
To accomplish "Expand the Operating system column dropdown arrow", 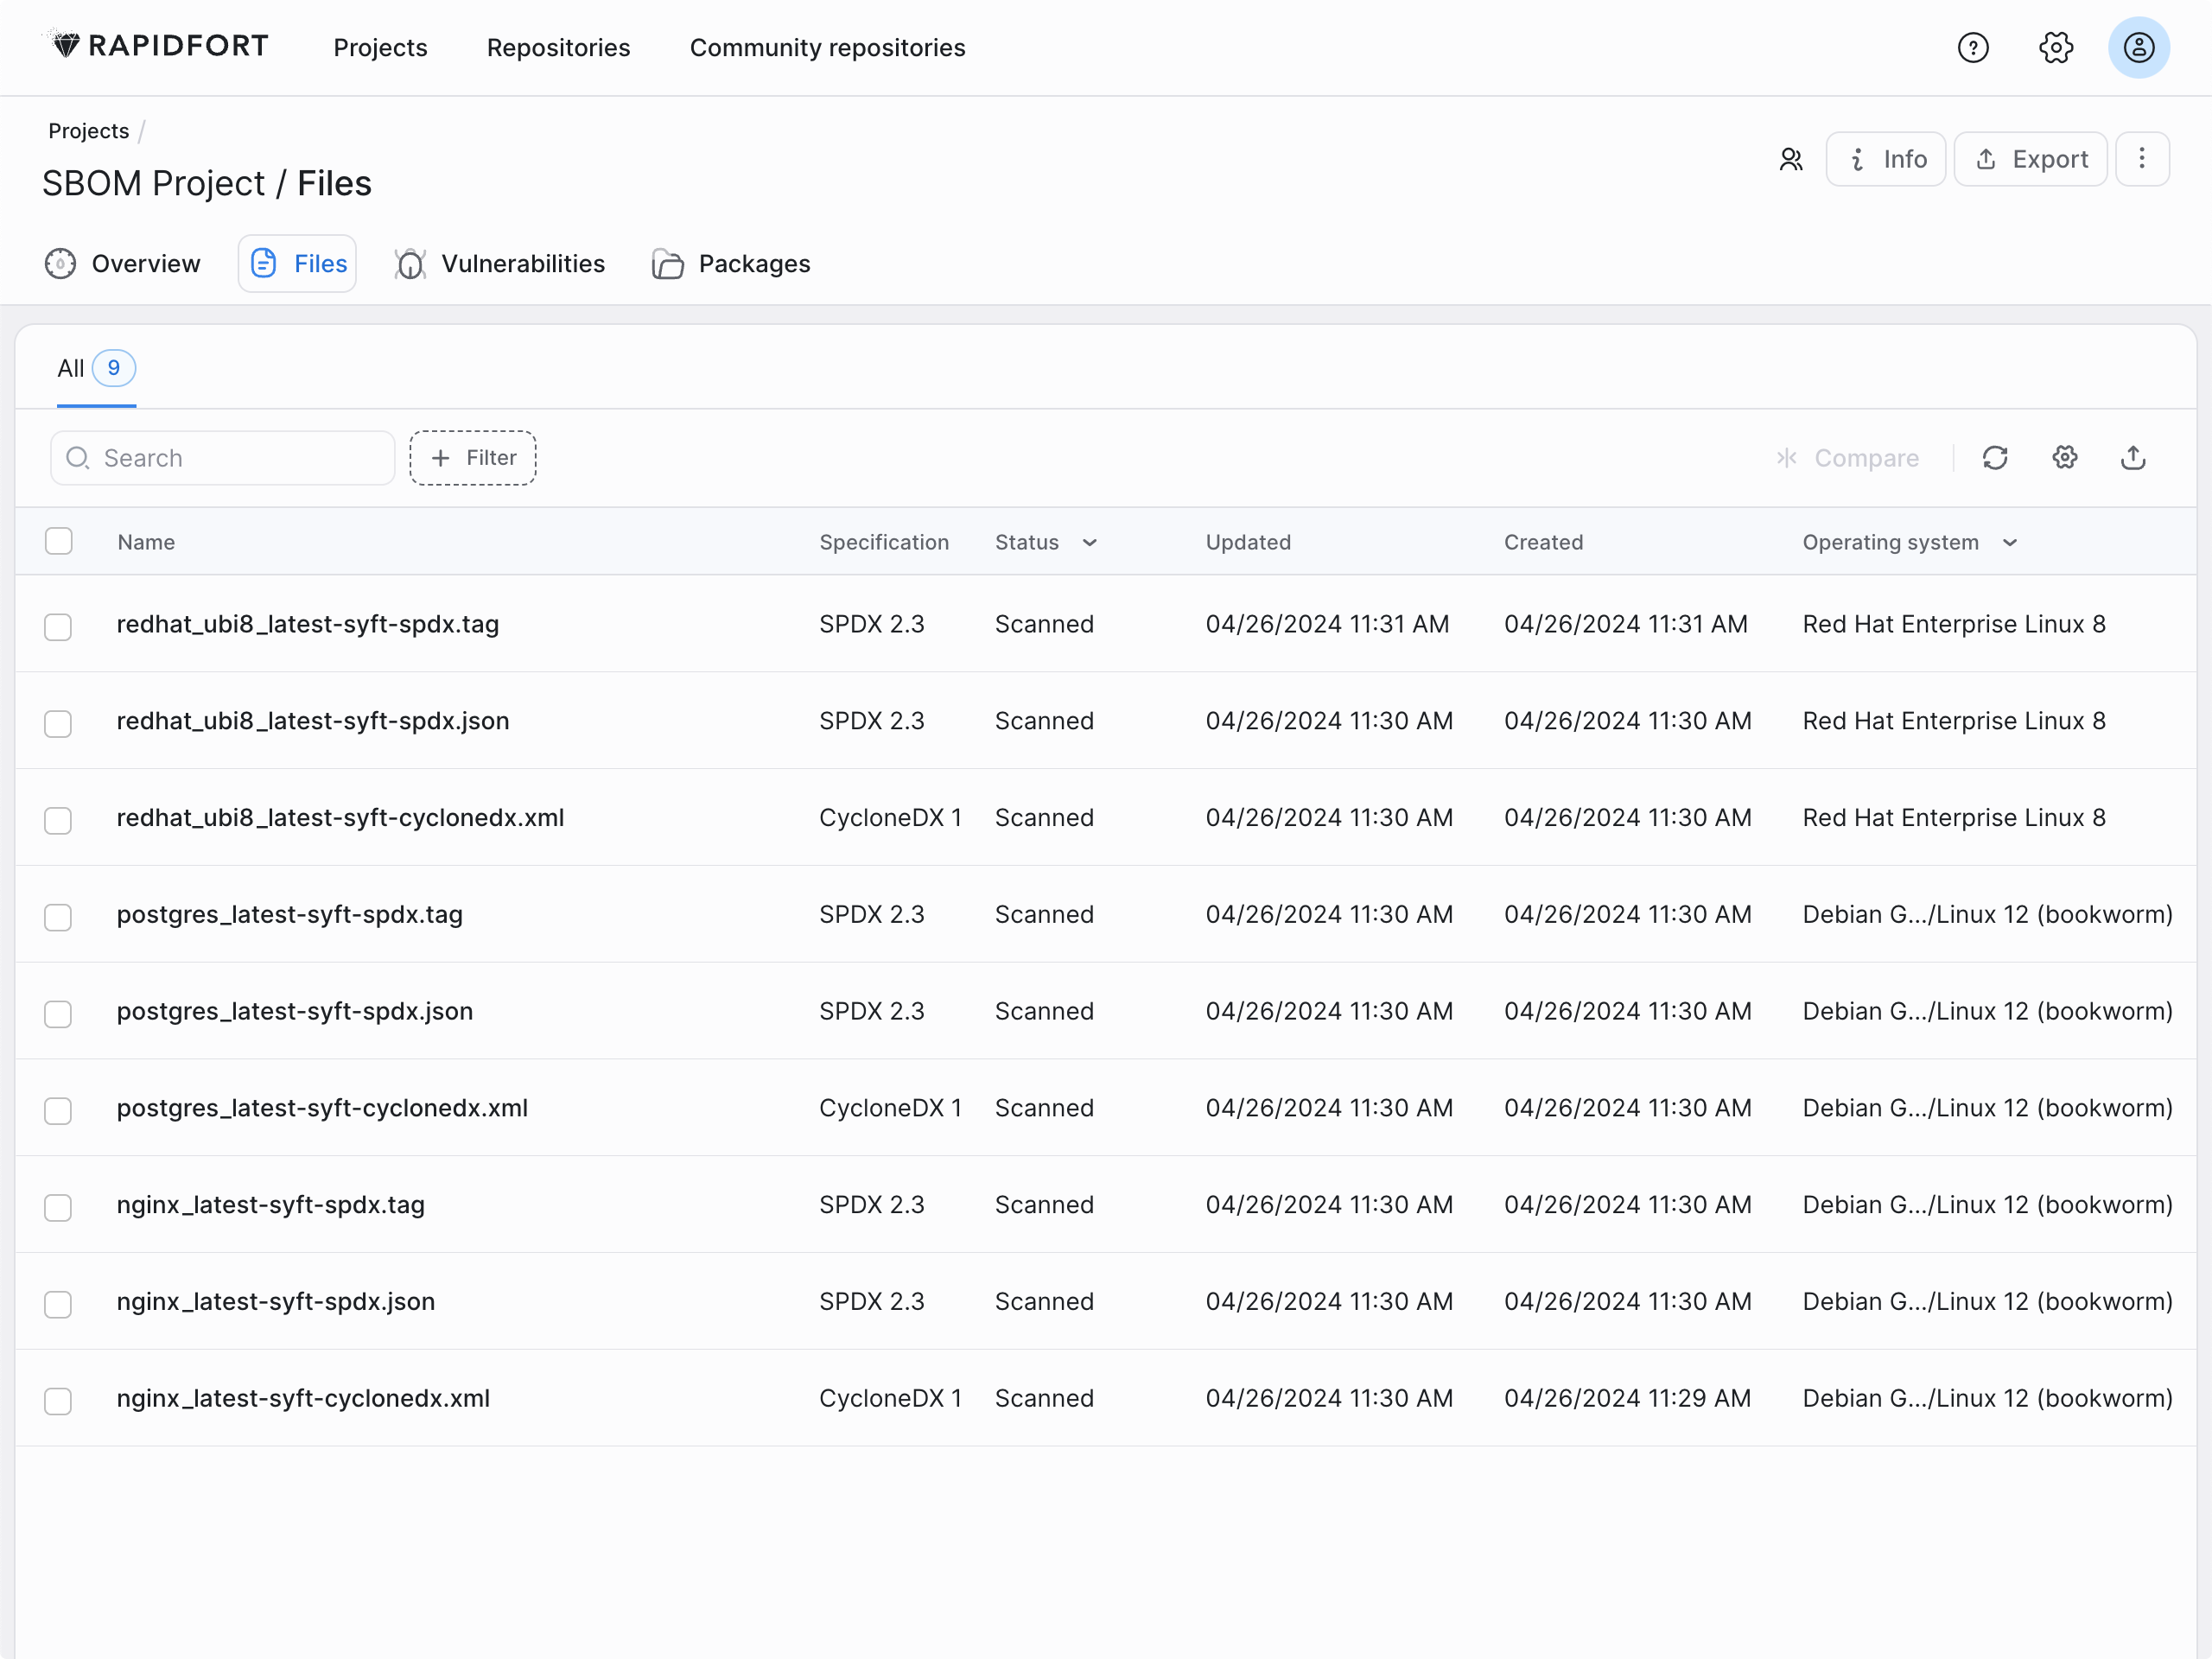I will [x=2010, y=542].
